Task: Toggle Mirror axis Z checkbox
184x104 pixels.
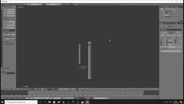Action: 161,44
